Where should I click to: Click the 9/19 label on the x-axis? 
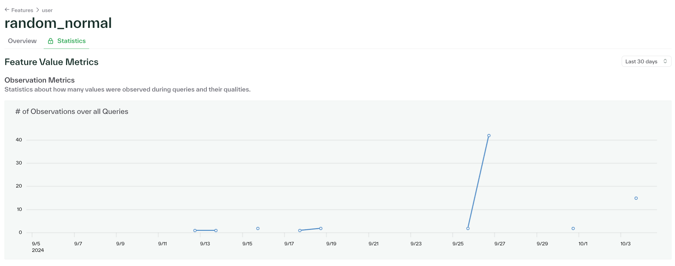pyautogui.click(x=332, y=243)
